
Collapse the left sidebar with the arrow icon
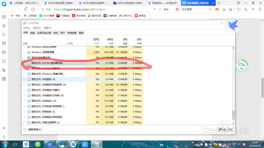4,137
